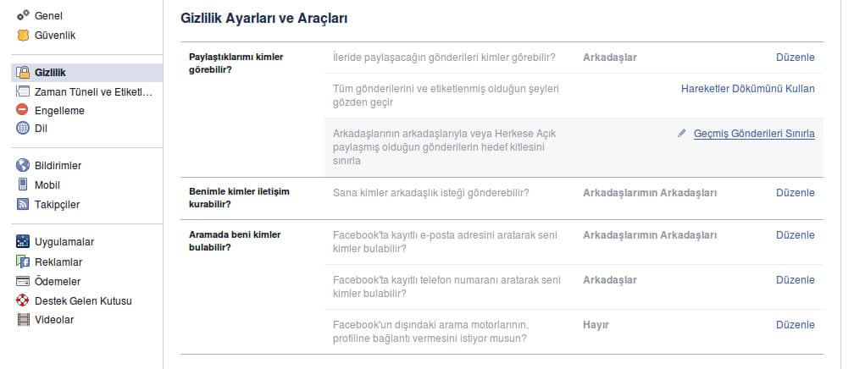Click the Bildirimler globe icon
This screenshot has height=369, width=854.
click(23, 166)
